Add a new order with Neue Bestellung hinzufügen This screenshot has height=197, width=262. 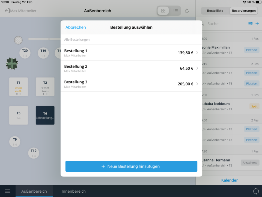(x=131, y=166)
